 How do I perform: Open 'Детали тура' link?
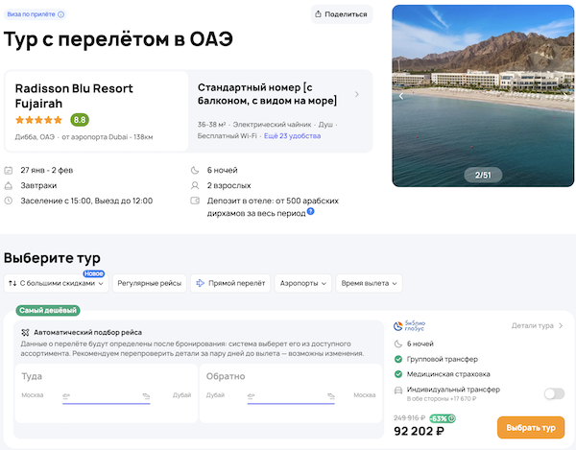(x=538, y=326)
